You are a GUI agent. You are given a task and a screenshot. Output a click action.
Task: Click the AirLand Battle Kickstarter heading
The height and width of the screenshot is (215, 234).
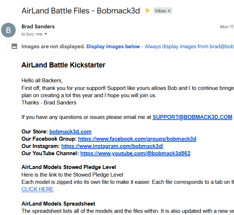(63, 65)
